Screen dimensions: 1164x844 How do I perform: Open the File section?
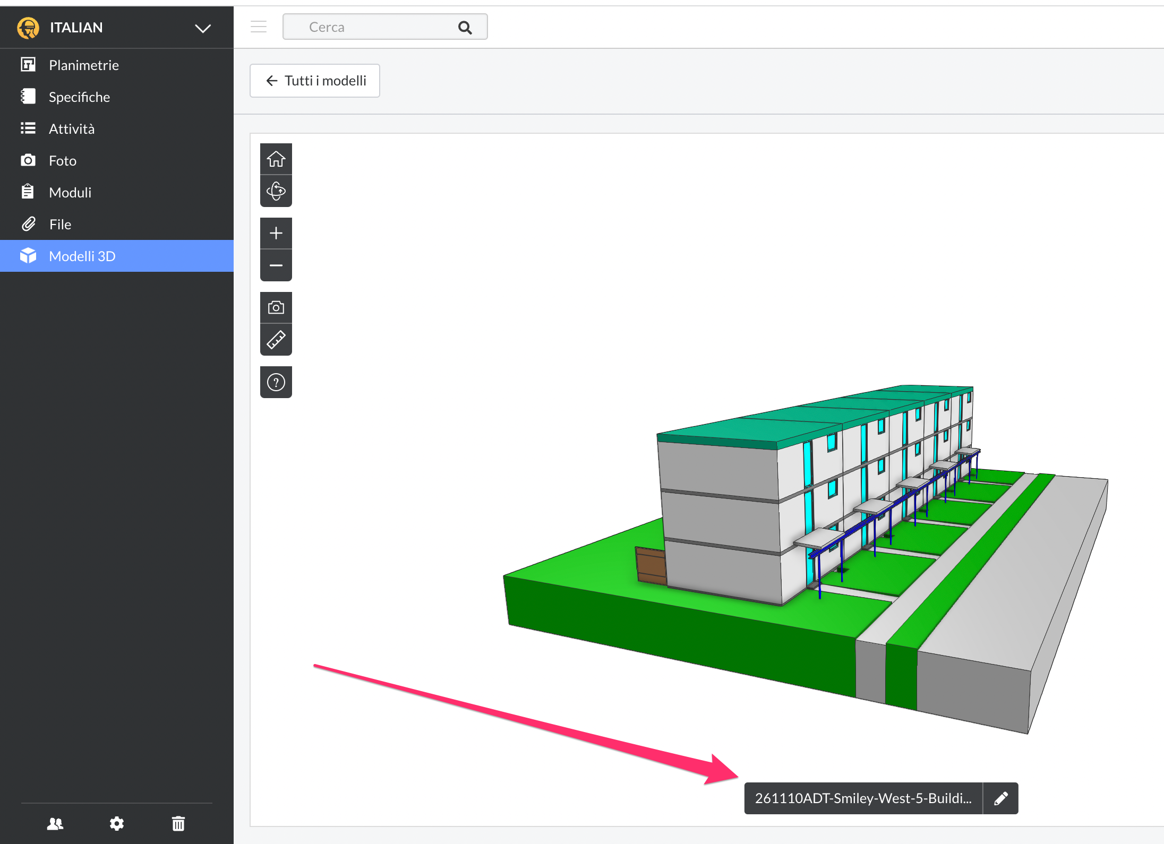[x=117, y=224]
